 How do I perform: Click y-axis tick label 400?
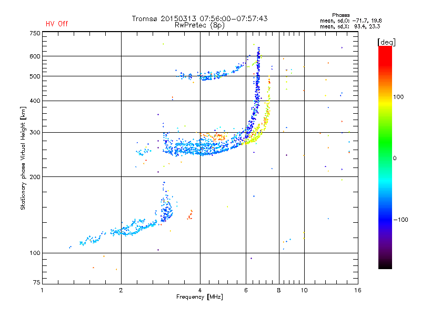[x=35, y=101]
